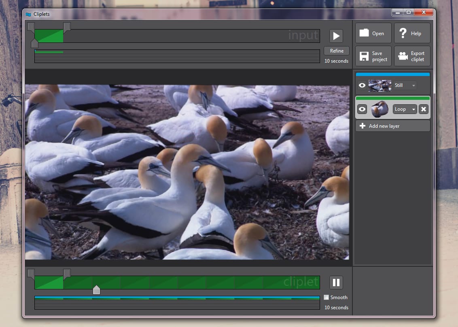This screenshot has width=458, height=327.
Task: Select the Loop layer bird thumbnail
Action: [x=380, y=109]
